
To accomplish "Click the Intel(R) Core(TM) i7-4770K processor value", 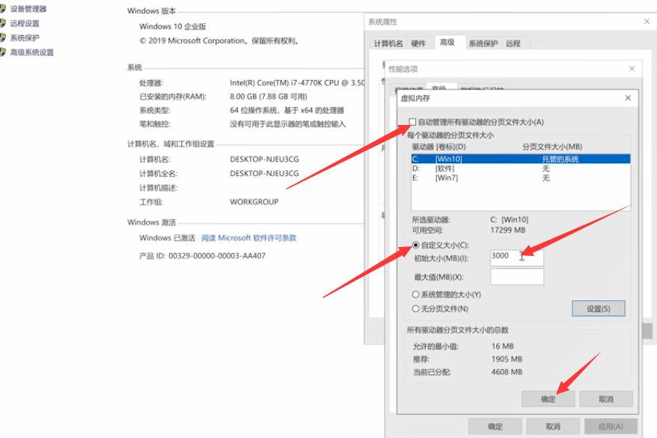I will (x=297, y=82).
